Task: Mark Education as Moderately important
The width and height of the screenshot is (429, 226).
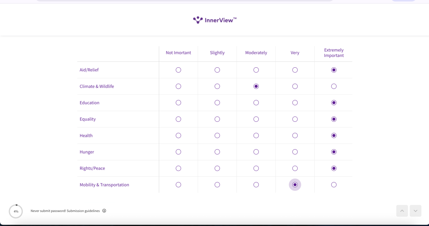Action: 256,103
